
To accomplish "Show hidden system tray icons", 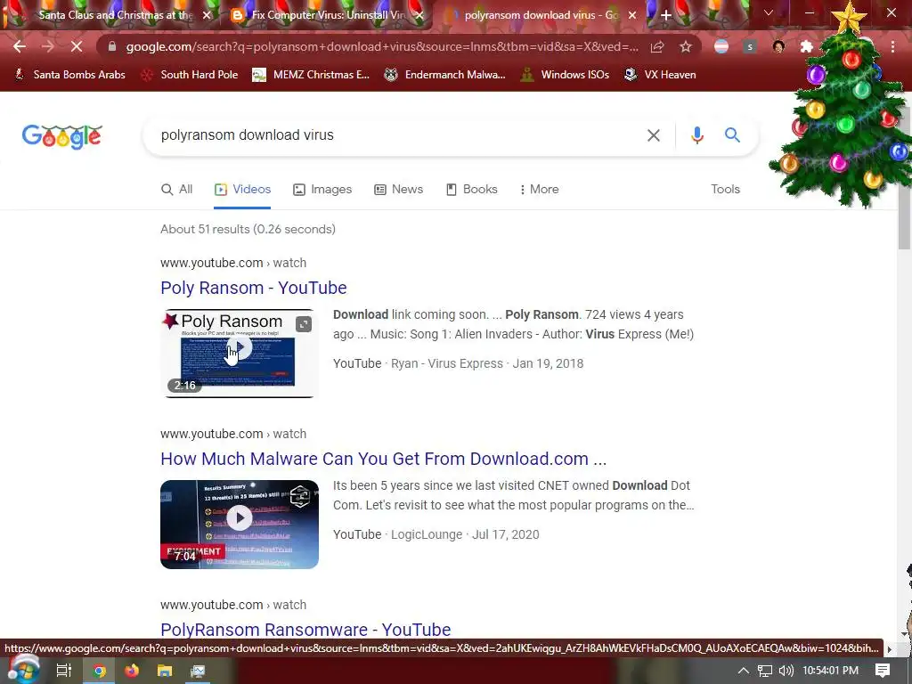I will coord(744,671).
